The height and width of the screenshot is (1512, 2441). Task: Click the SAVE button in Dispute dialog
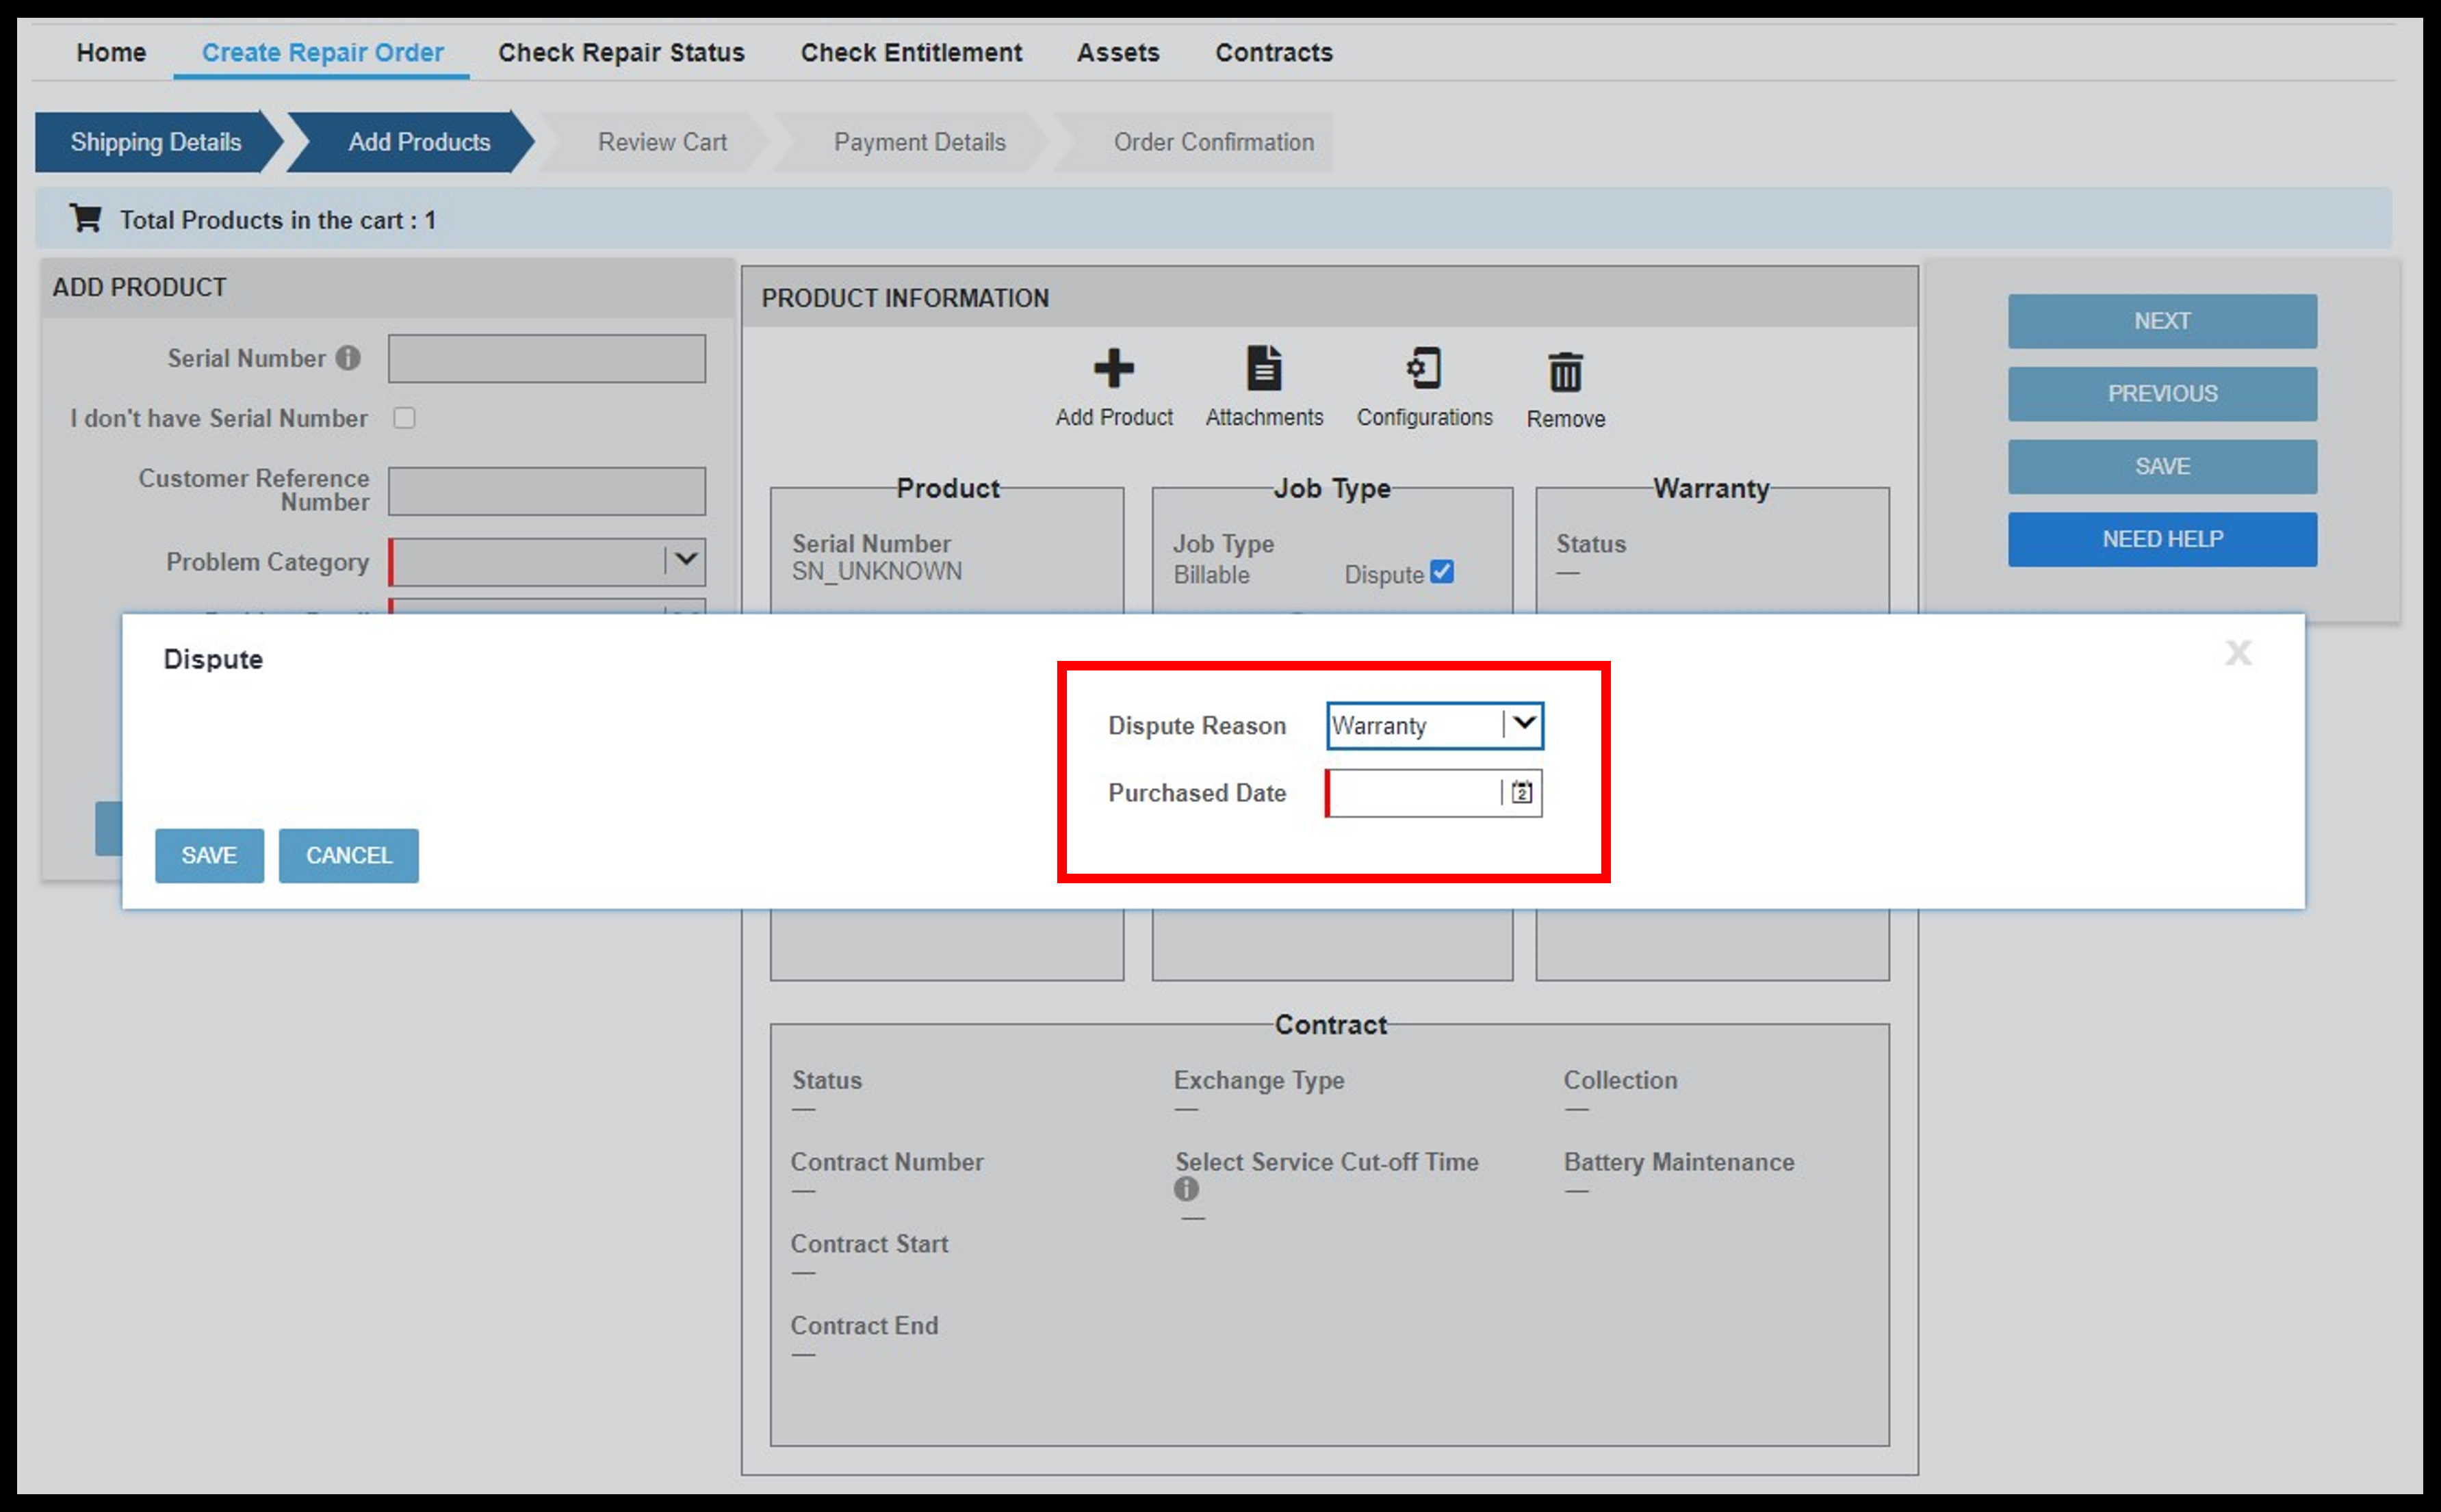[x=207, y=855]
